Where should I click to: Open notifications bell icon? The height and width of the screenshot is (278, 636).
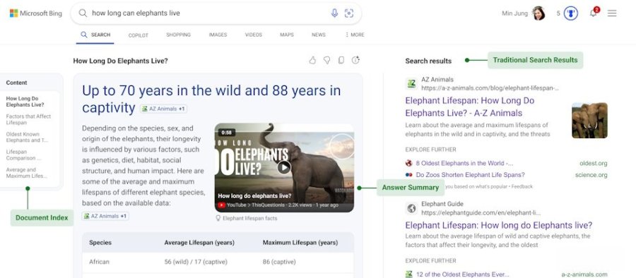594,13
